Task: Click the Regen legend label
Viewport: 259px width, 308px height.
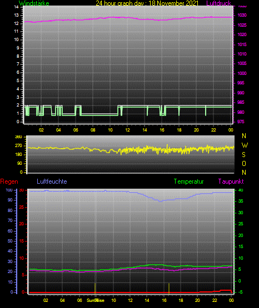Action: [9, 181]
